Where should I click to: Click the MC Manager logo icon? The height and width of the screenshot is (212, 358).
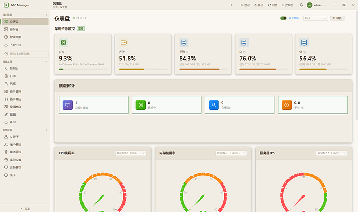(x=6, y=5)
